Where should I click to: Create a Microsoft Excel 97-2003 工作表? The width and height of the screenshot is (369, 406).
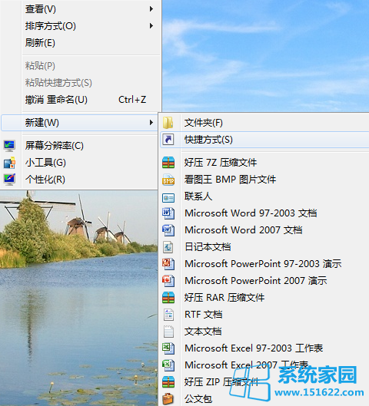(264, 348)
